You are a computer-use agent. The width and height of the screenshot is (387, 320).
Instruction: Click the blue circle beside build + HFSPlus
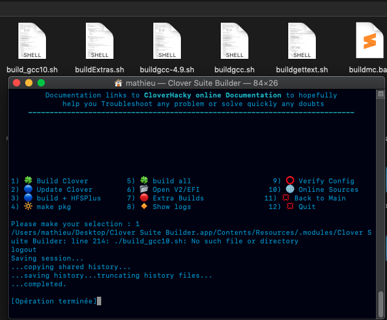[x=28, y=198]
